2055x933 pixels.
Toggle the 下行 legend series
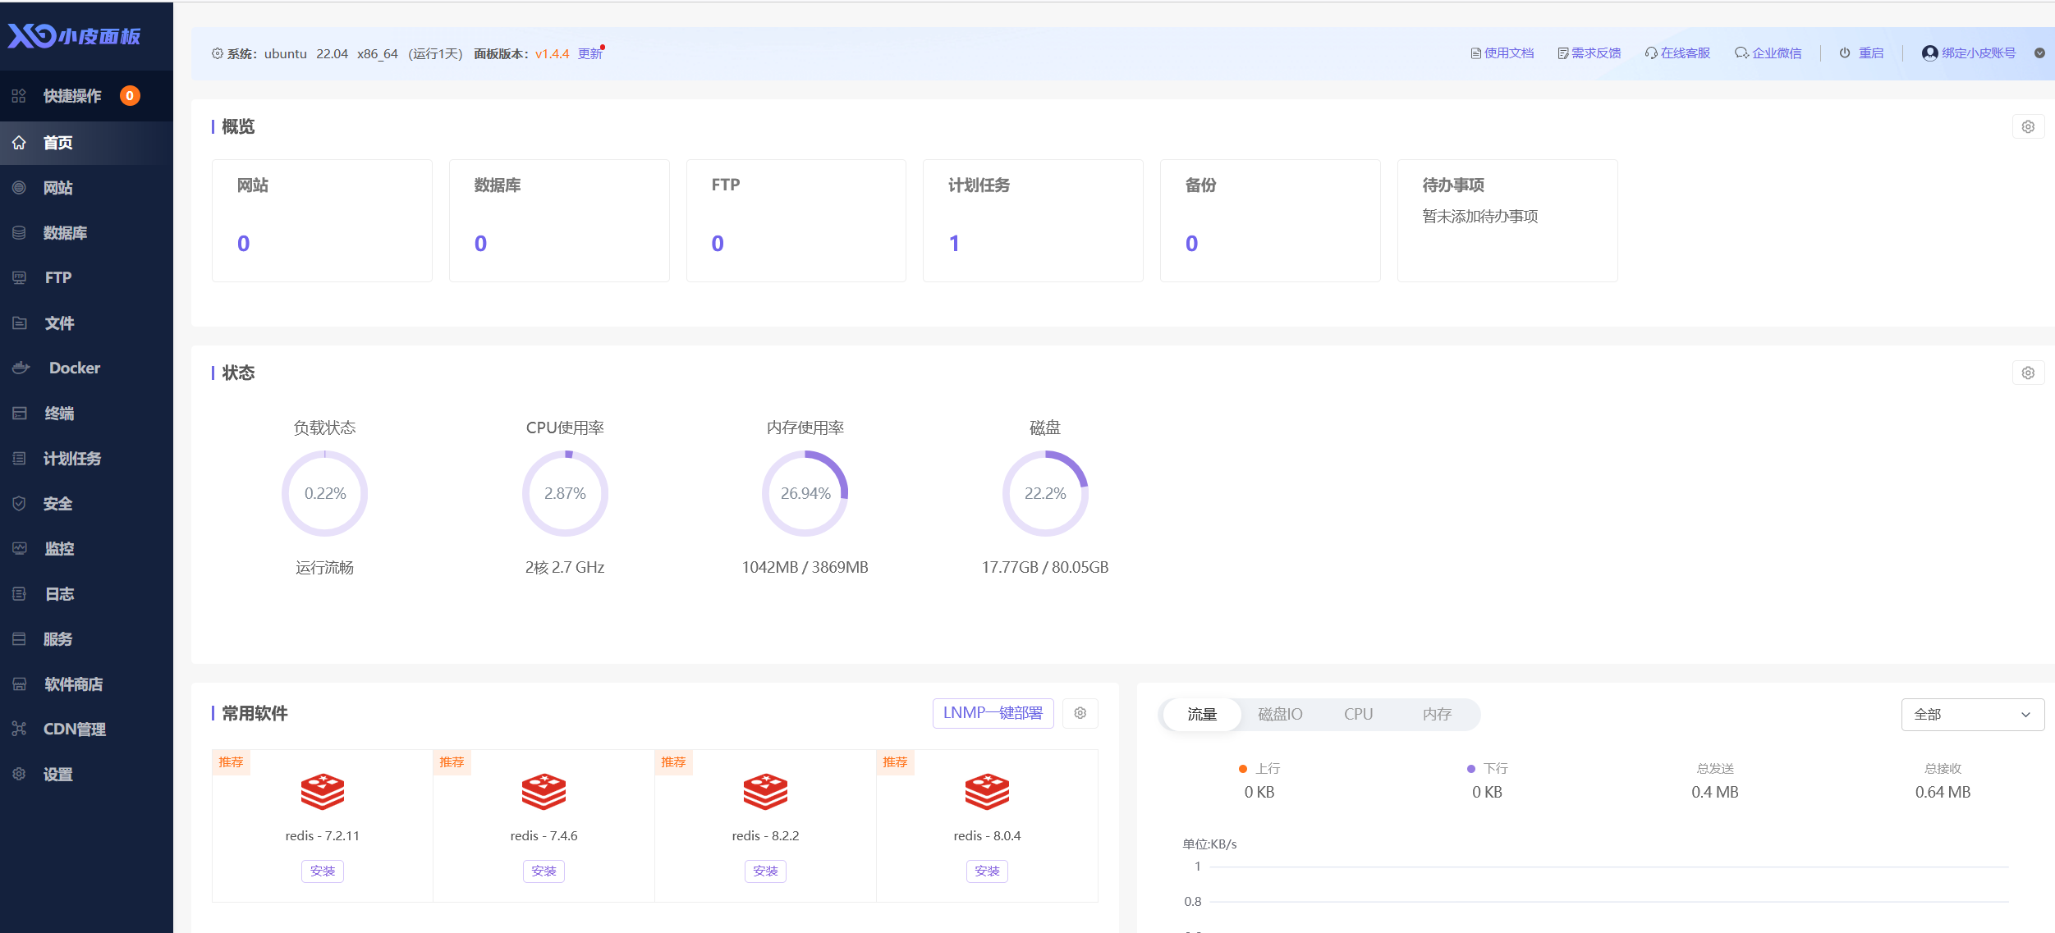tap(1488, 769)
